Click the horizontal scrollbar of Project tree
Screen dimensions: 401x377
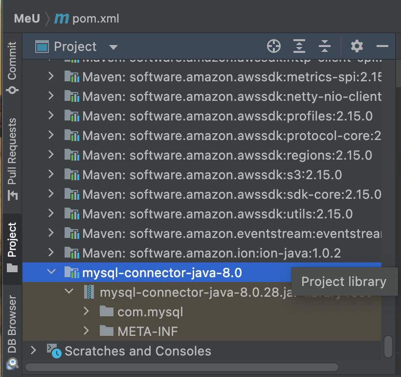click(182, 367)
